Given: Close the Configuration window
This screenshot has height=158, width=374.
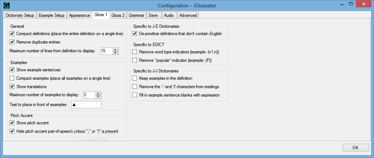Looking at the screenshot, I should pyautogui.click(x=364, y=4).
